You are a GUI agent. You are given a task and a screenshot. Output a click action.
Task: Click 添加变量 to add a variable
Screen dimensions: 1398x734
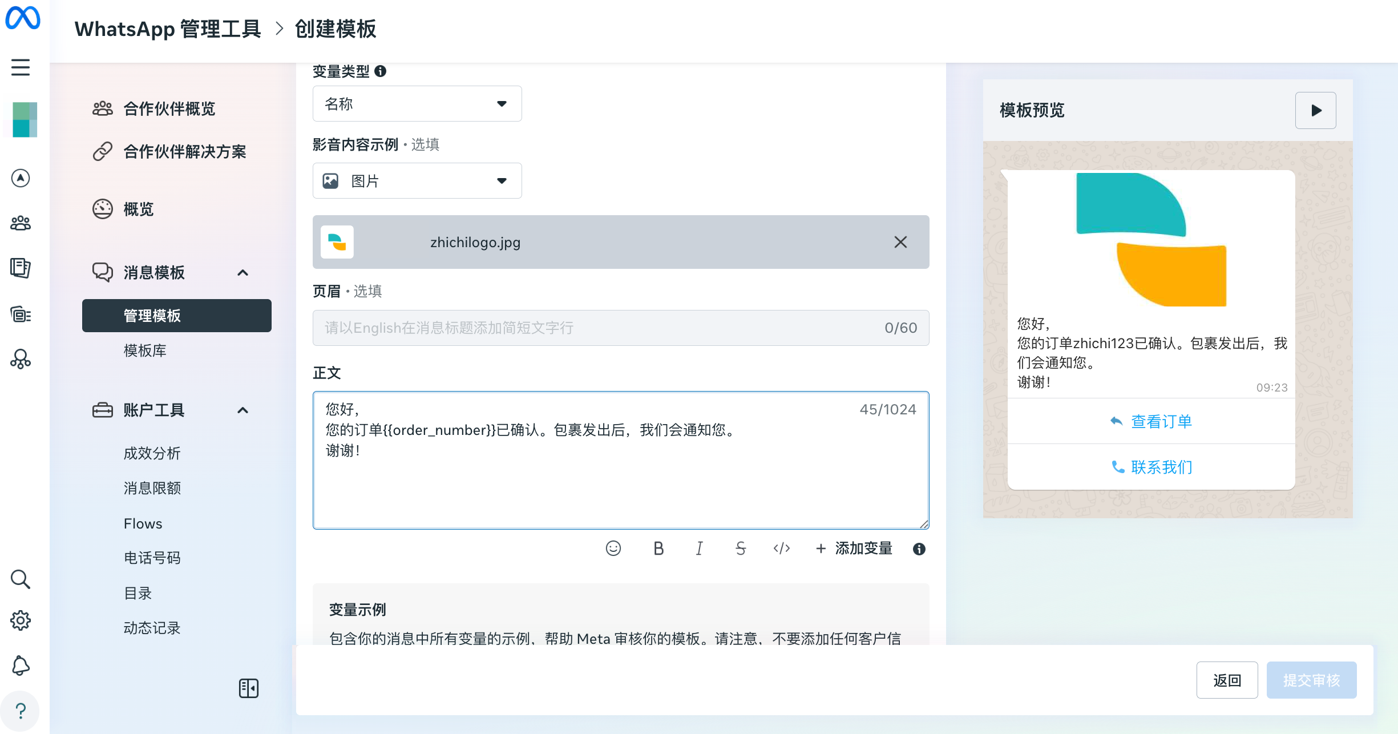854,549
